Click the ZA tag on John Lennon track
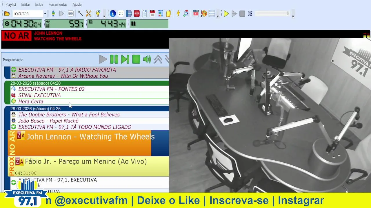 click(21, 136)
